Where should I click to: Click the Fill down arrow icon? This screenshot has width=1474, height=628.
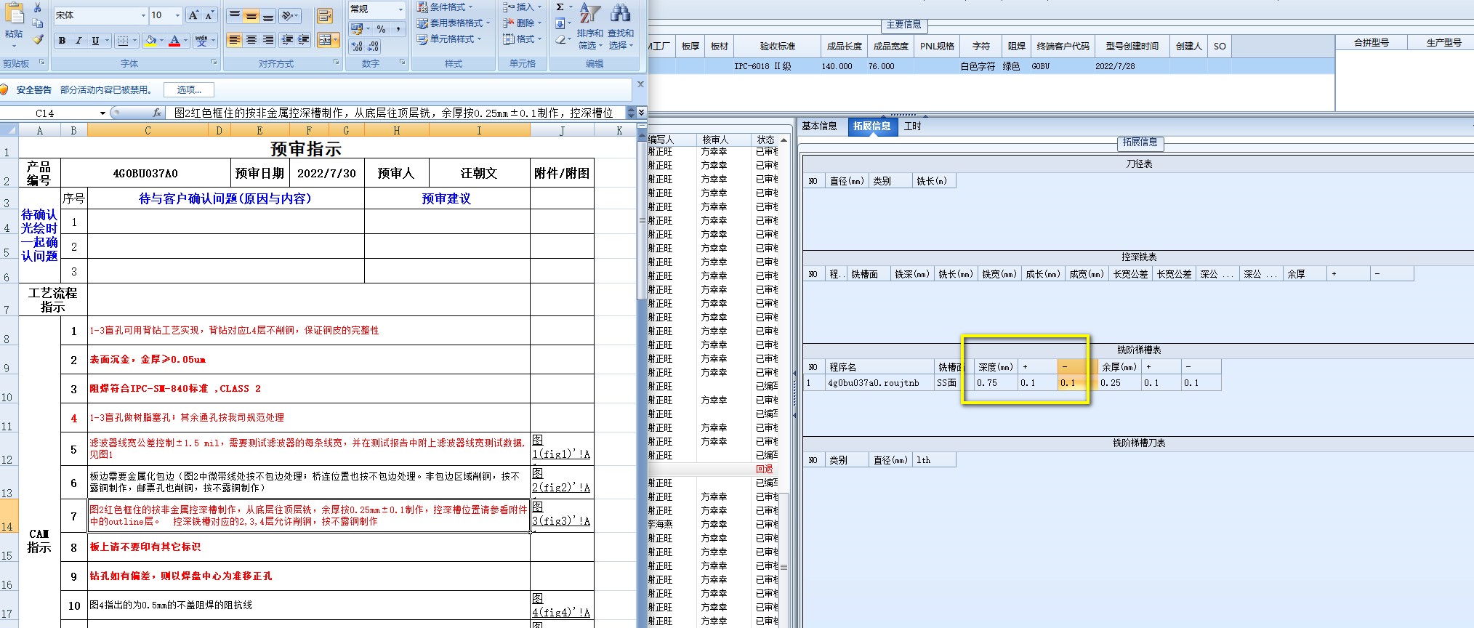tap(560, 23)
